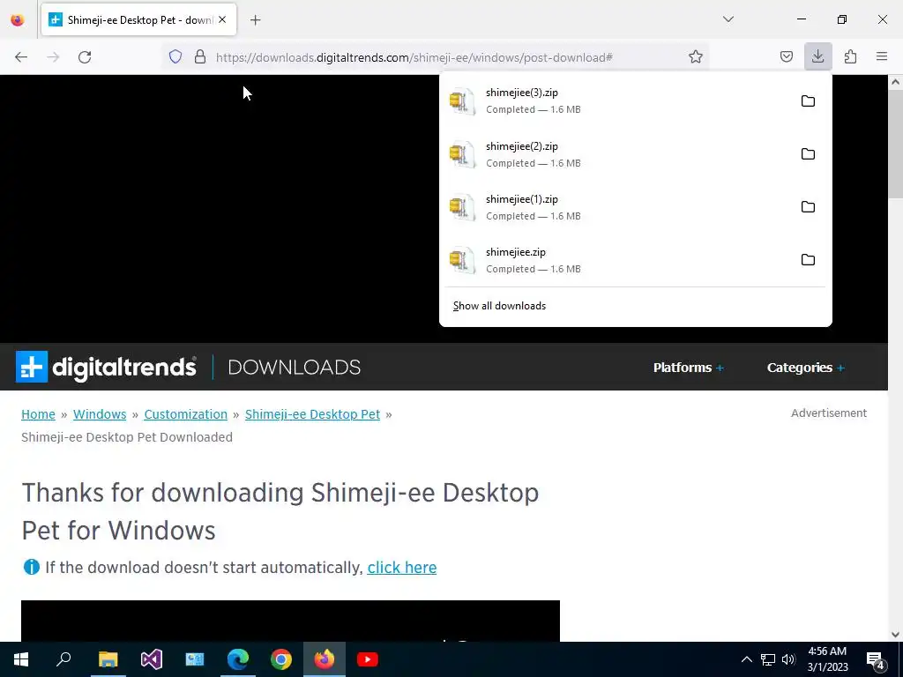
Task: Open the Windows Start menu
Action: (21, 659)
